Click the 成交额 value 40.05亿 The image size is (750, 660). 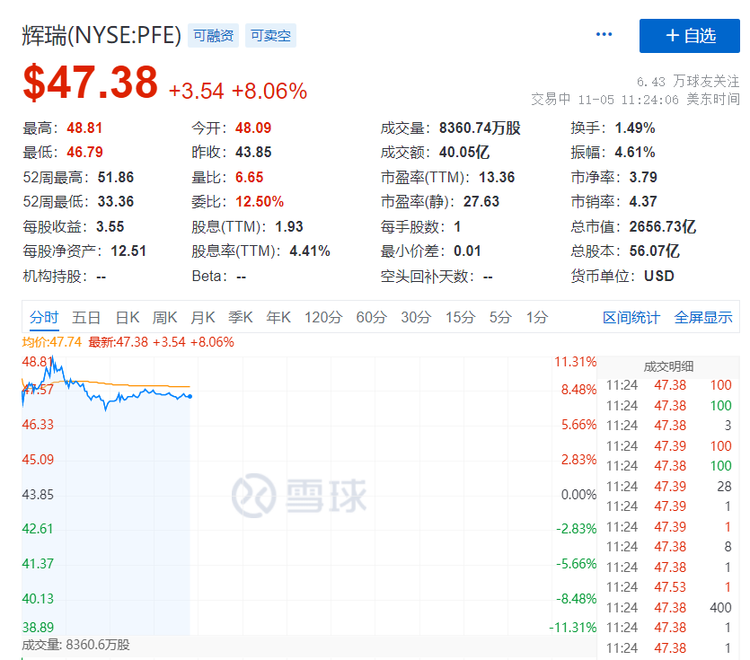[x=464, y=153]
